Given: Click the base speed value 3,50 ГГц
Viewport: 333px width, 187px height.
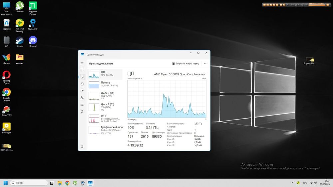Looking at the screenshot, I should (198, 124).
